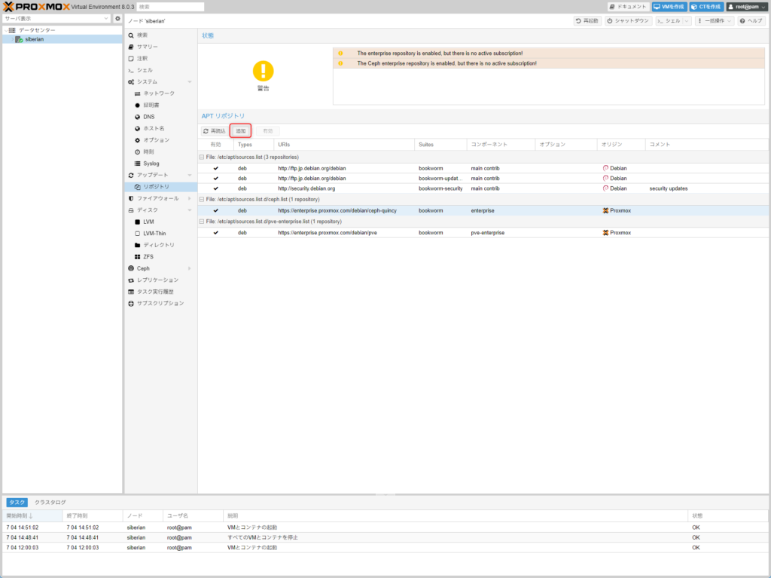Expand the Ceph menu section
This screenshot has width=771, height=578.
pos(190,269)
